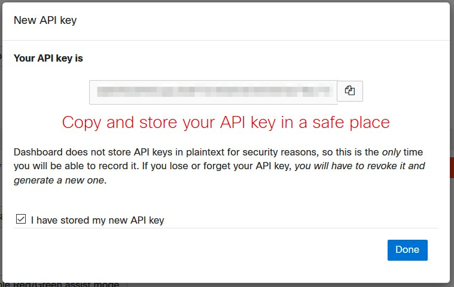
Task: Click the dark red strip at right edge
Action: point(452,168)
